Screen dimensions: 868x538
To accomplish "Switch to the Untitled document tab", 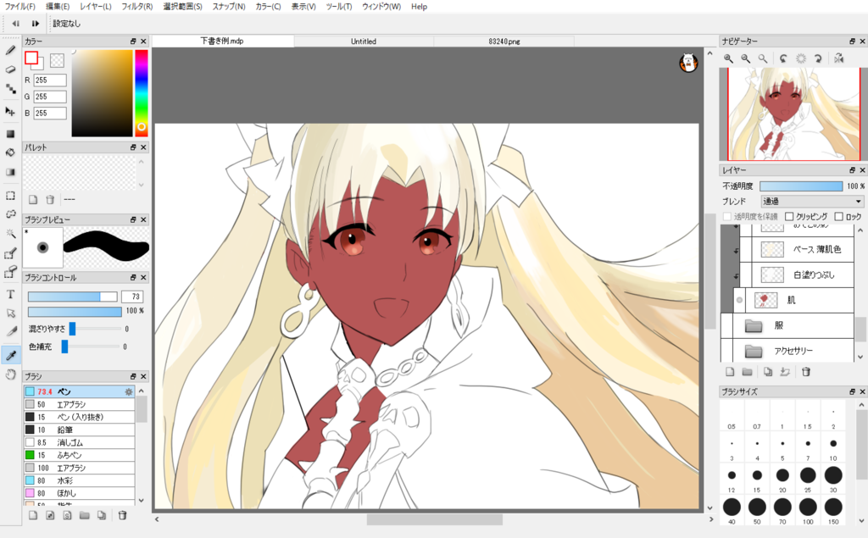I will coord(364,41).
